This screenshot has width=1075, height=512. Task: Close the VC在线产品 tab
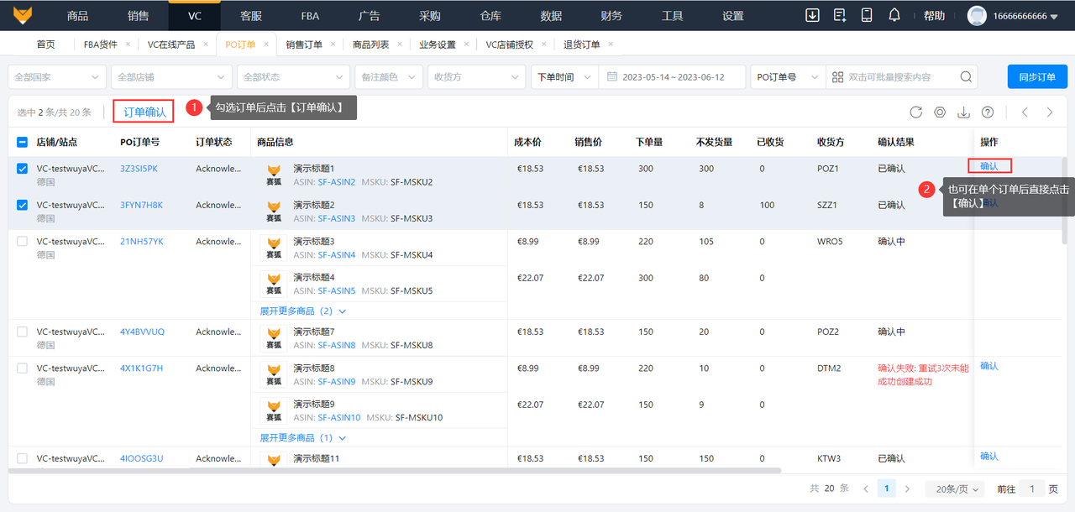pyautogui.click(x=206, y=44)
